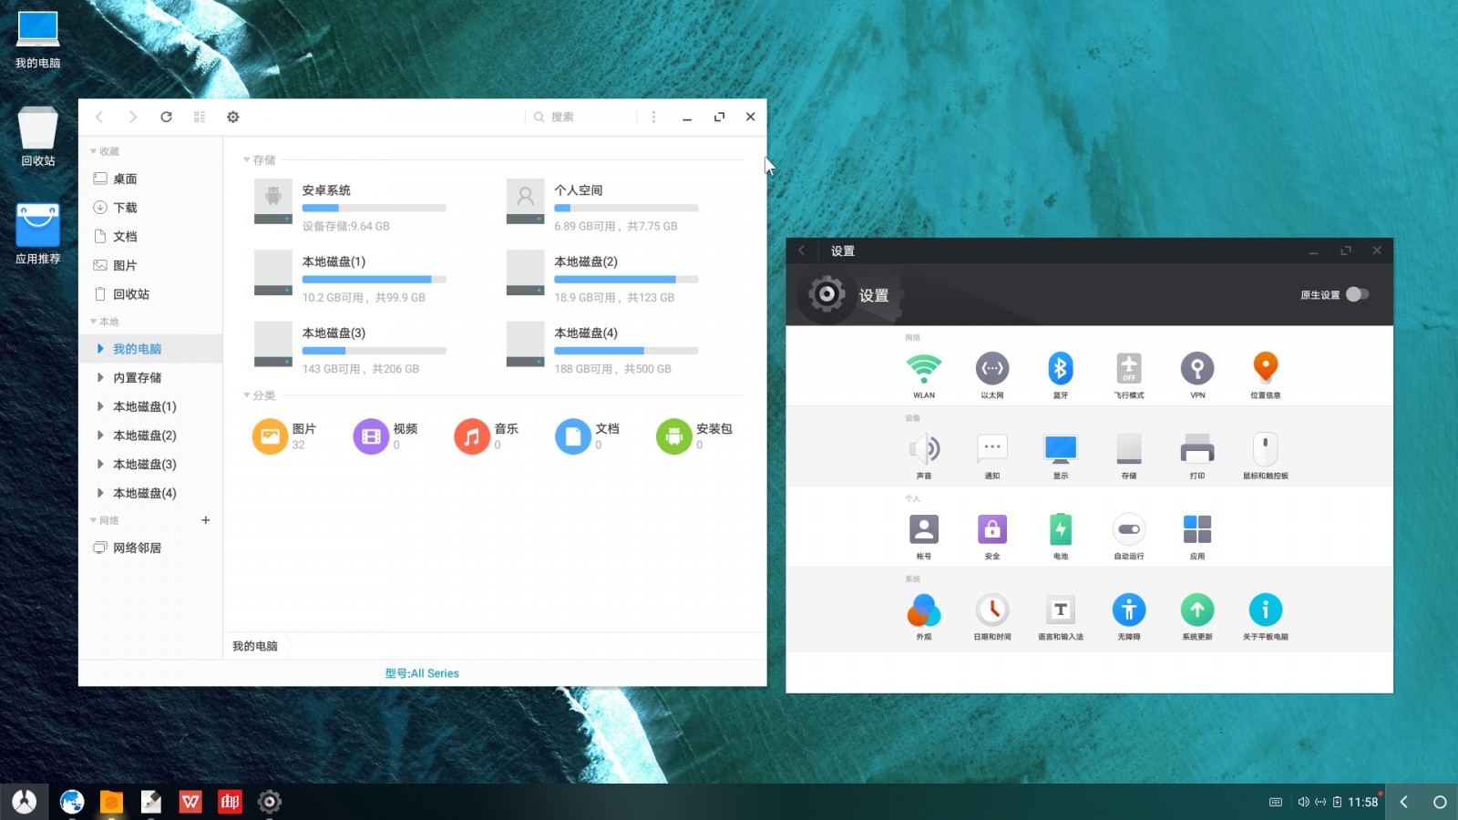
Task: Open Bluetooth settings icon
Action: pyautogui.click(x=1060, y=369)
